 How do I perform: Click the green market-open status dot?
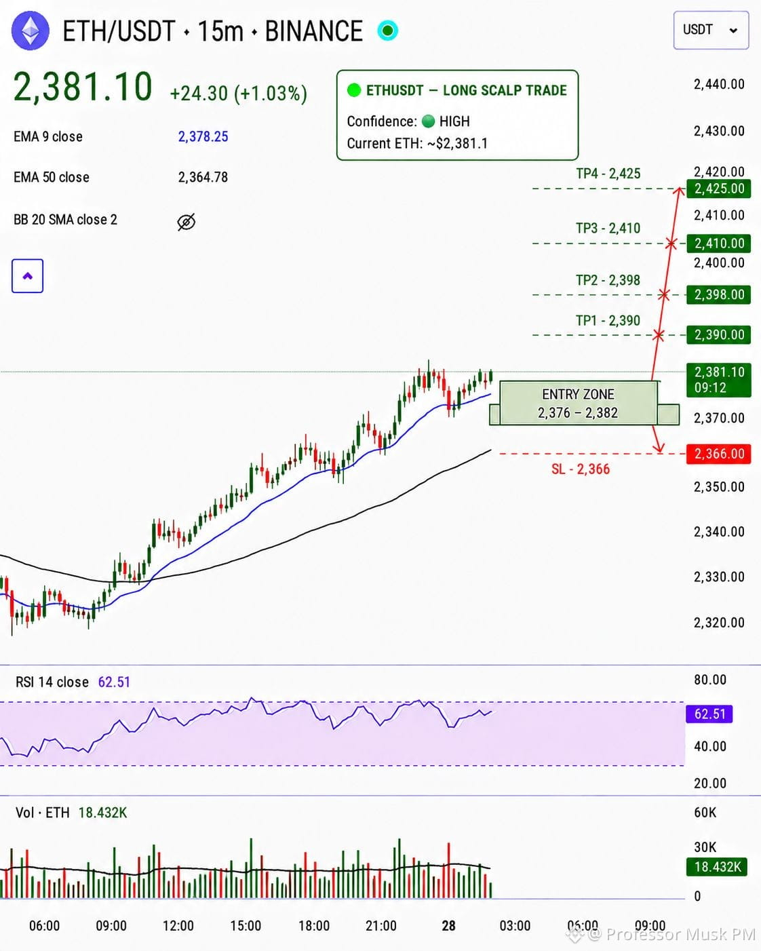click(388, 31)
